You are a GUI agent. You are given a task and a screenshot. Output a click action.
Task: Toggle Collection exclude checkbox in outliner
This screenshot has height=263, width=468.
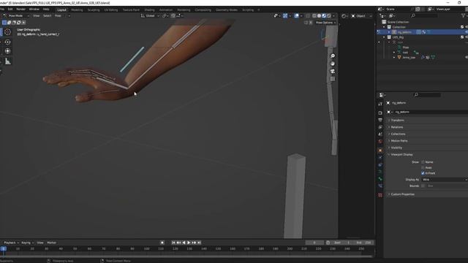click(x=462, y=27)
